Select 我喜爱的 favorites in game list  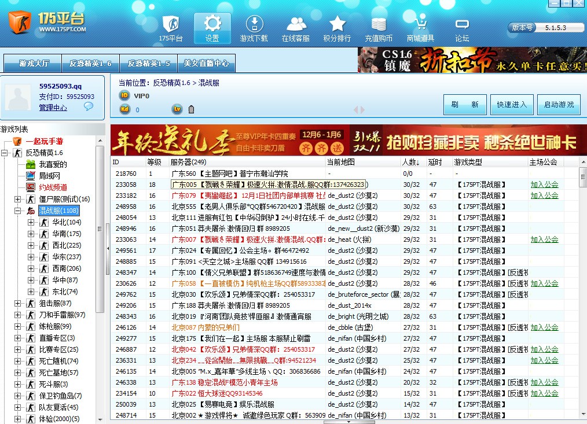click(53, 164)
